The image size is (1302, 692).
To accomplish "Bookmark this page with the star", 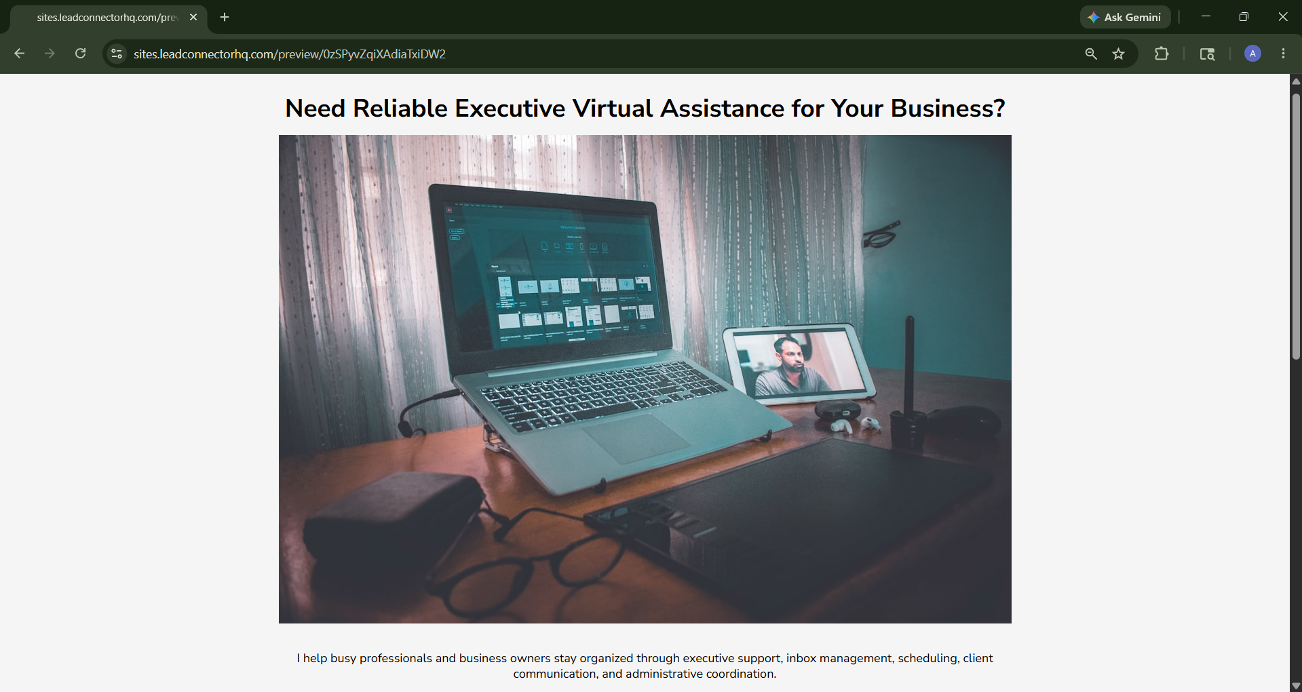I will click(x=1119, y=54).
